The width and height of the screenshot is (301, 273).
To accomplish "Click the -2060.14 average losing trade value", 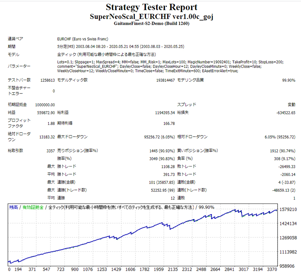I will [288, 175].
